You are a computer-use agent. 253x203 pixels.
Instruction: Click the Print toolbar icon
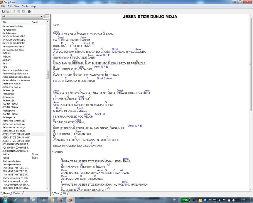[x=29, y=11]
